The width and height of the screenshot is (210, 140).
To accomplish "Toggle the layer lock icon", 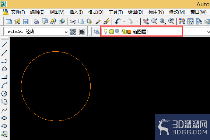I will click(x=124, y=32).
